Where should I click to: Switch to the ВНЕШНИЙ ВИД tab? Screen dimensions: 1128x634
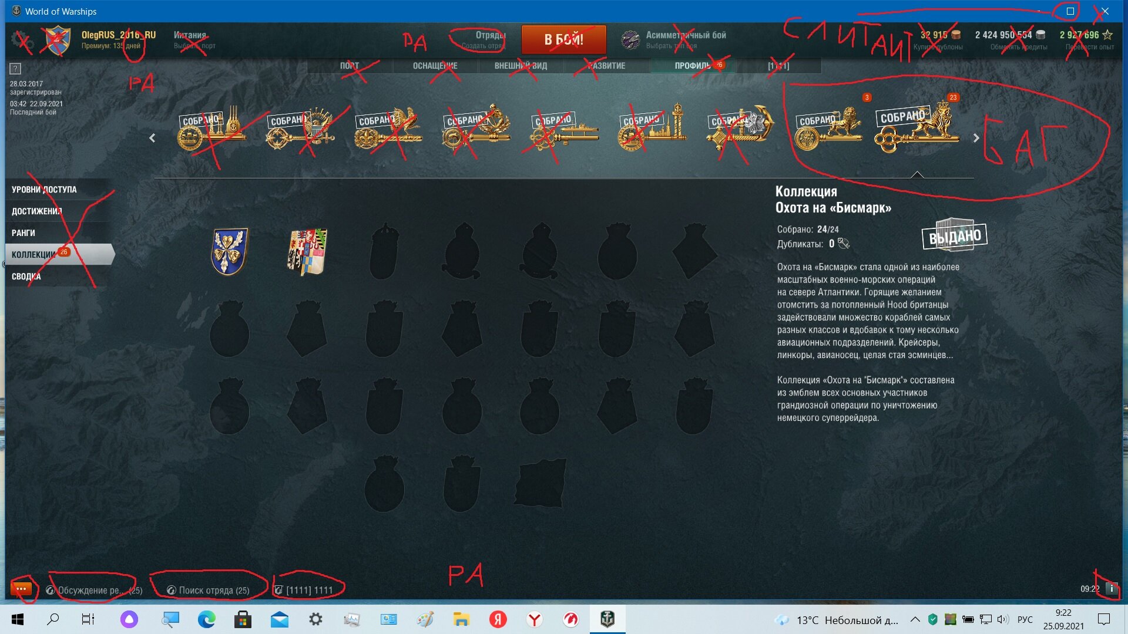coord(521,66)
